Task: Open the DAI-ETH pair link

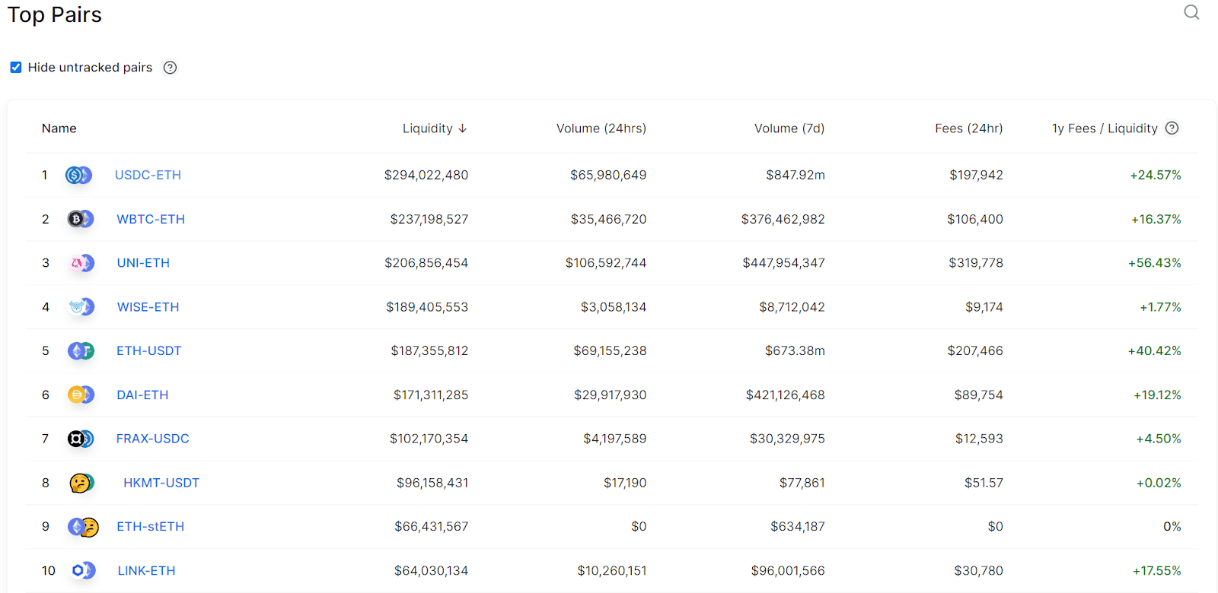Action: coord(142,395)
